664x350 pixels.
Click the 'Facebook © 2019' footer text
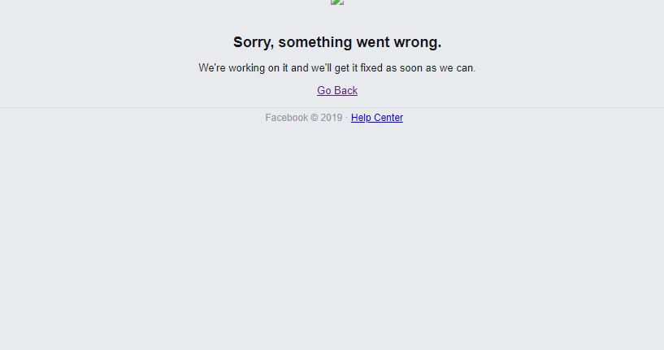[304, 118]
